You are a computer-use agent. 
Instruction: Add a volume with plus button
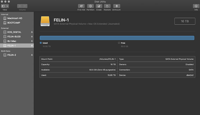point(20,6)
